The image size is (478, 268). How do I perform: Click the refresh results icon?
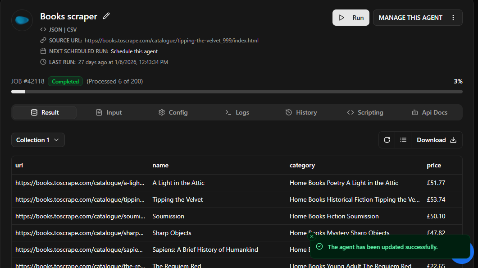(387, 140)
